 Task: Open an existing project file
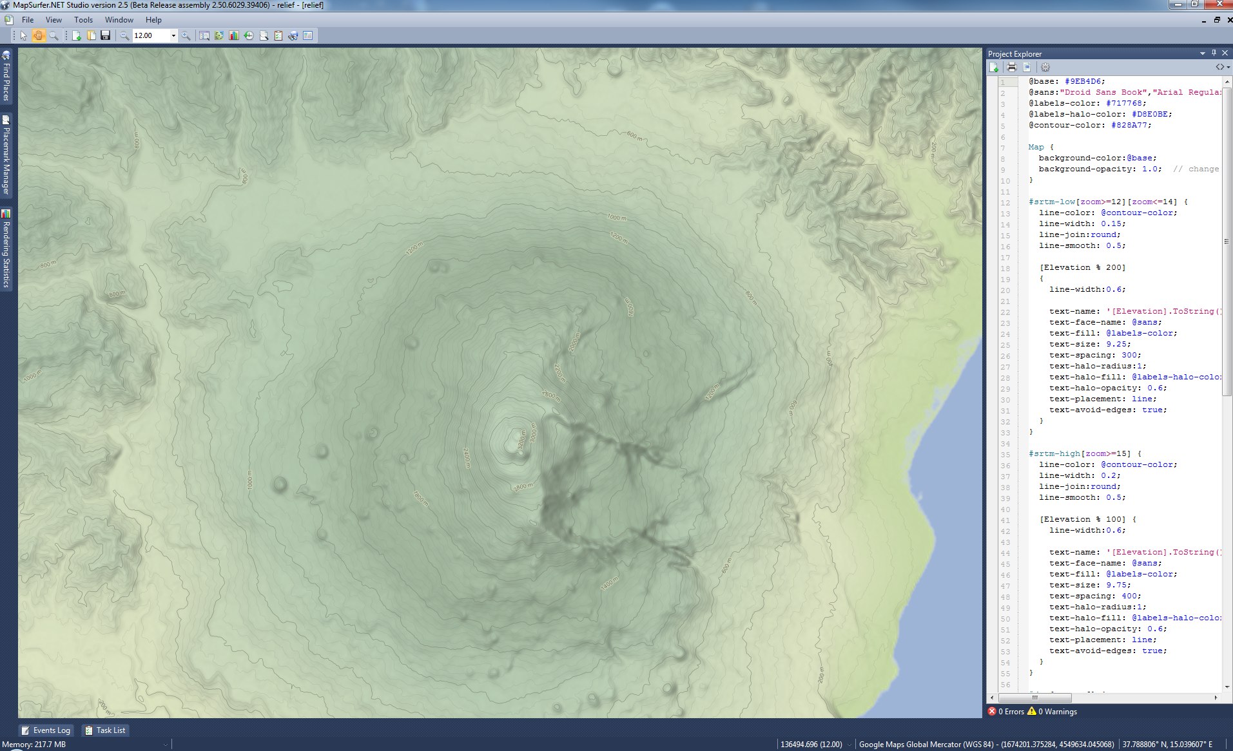[92, 36]
